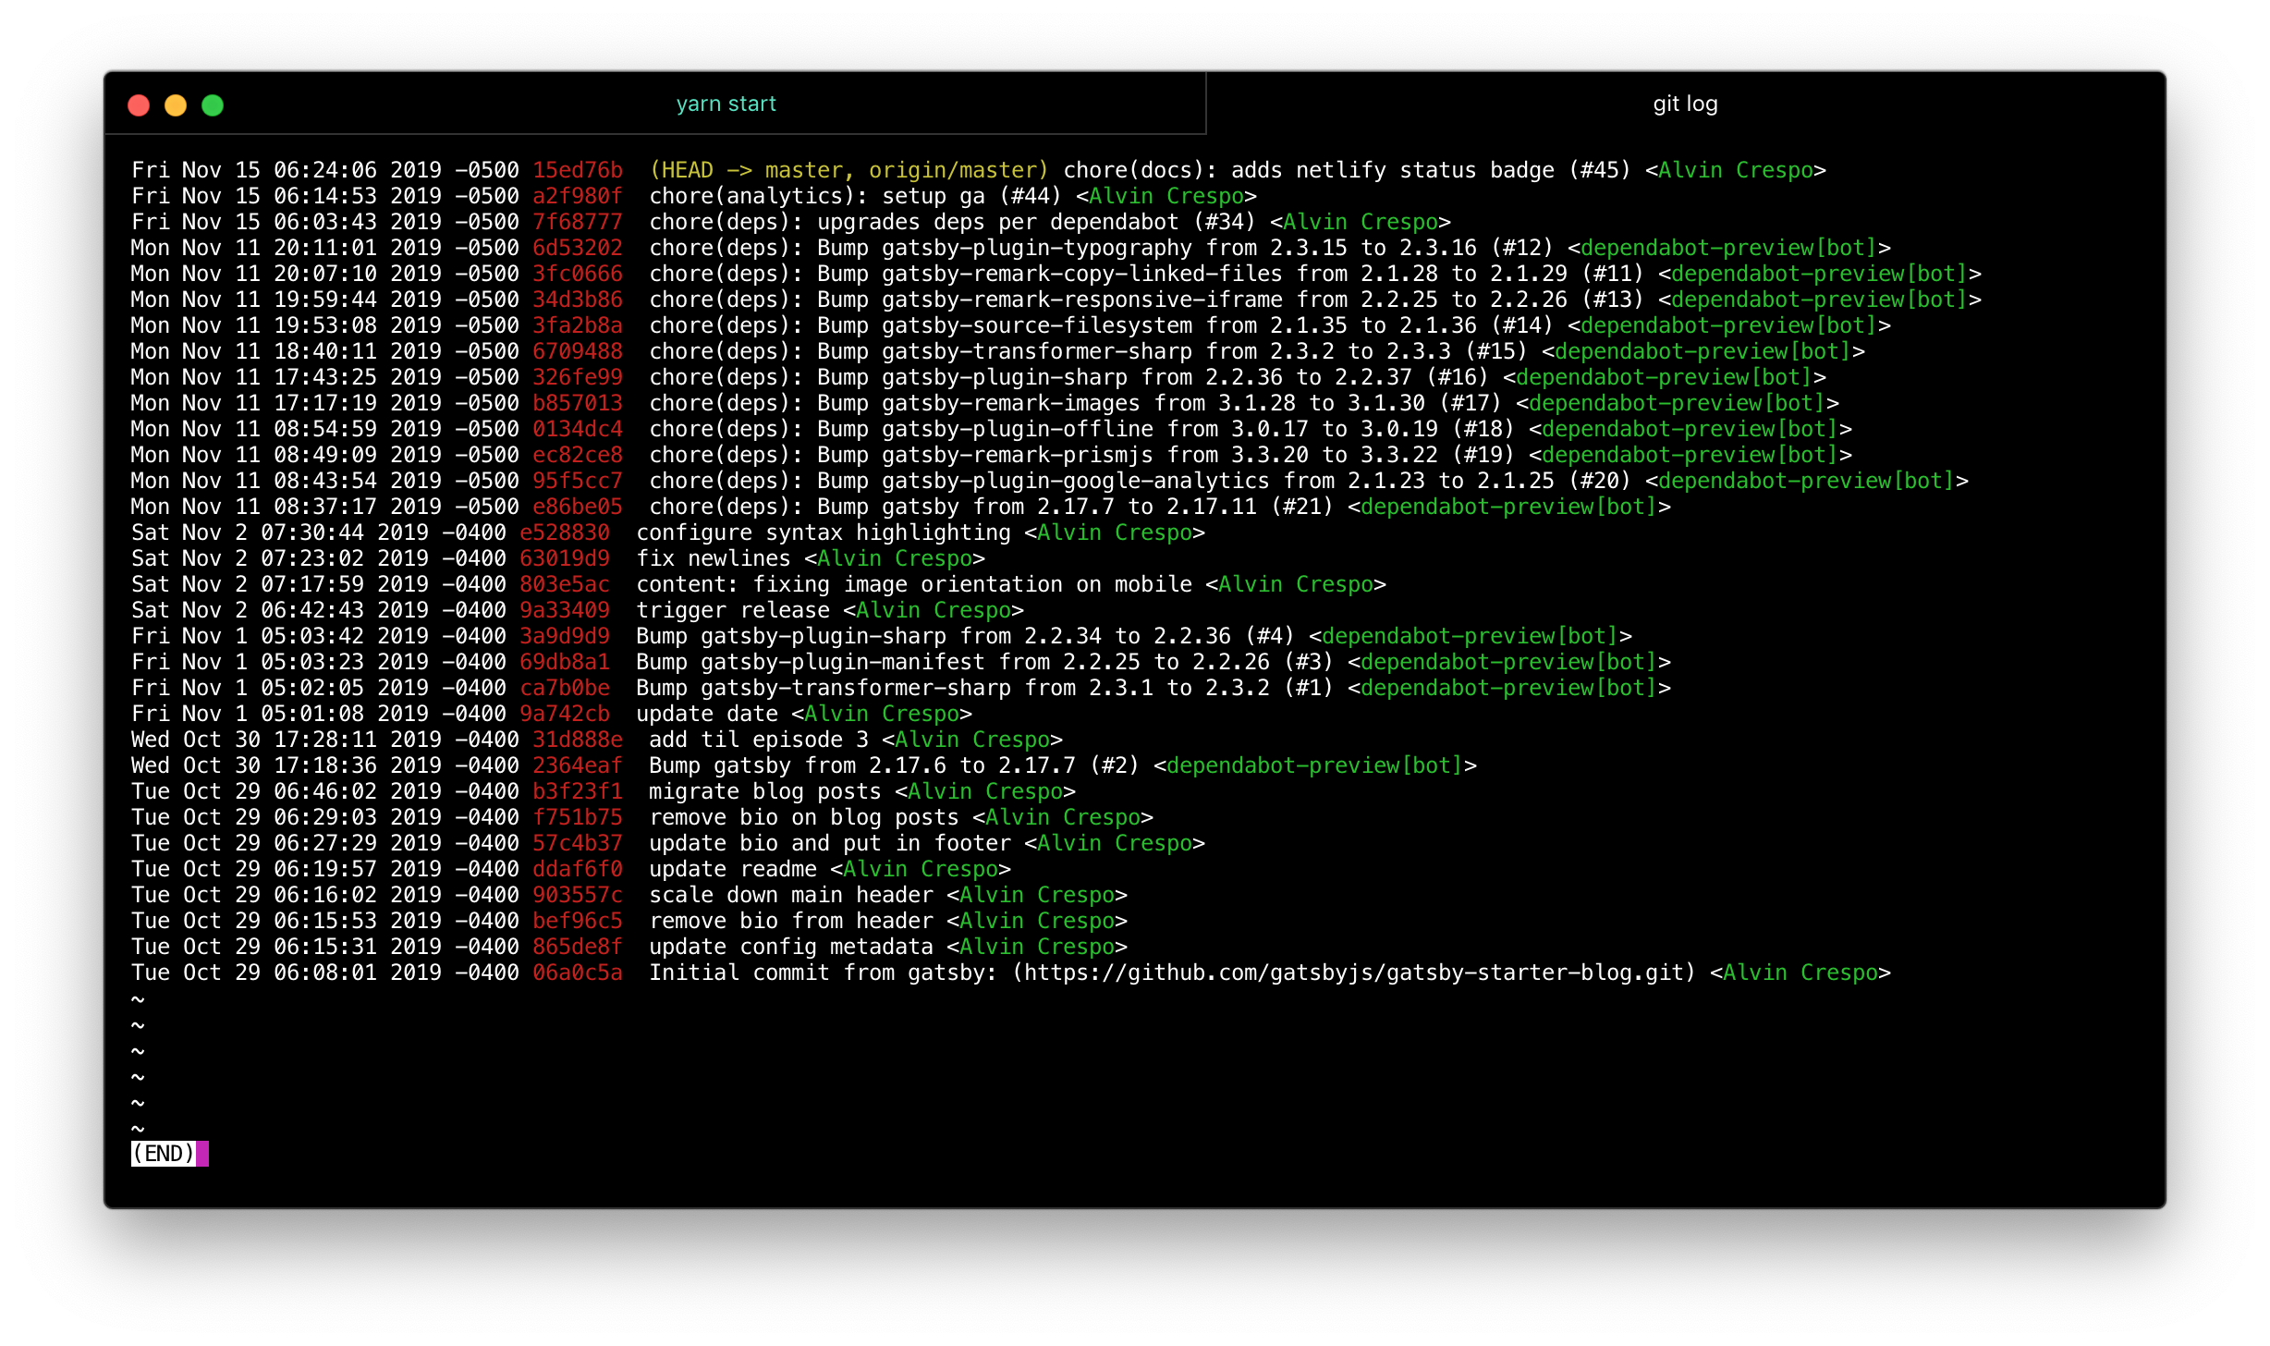Click the HEAD -> master ref label

tap(749, 170)
